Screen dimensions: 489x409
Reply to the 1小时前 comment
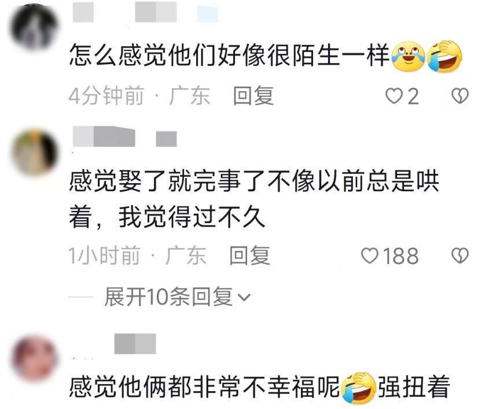249,255
